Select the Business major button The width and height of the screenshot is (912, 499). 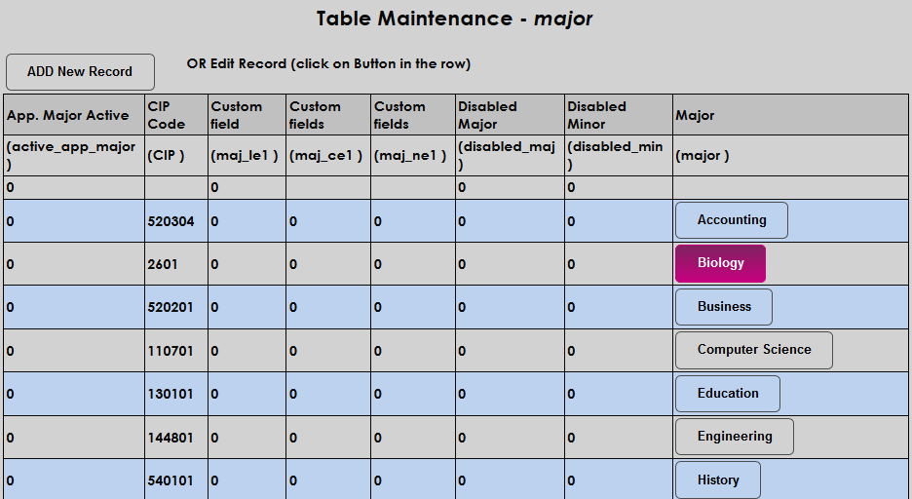[723, 306]
